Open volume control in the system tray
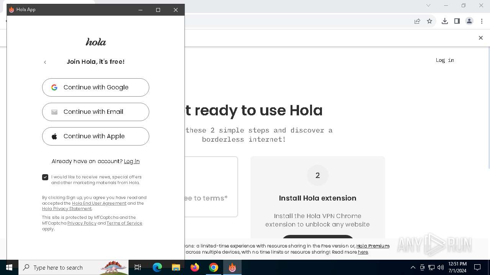490x275 pixels. pyautogui.click(x=441, y=267)
